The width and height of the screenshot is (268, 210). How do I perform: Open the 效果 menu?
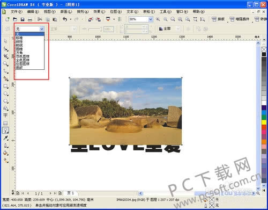pyautogui.click(x=99, y=12)
